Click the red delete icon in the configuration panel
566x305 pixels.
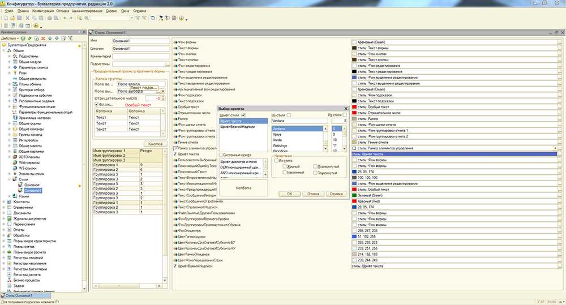click(x=42, y=38)
